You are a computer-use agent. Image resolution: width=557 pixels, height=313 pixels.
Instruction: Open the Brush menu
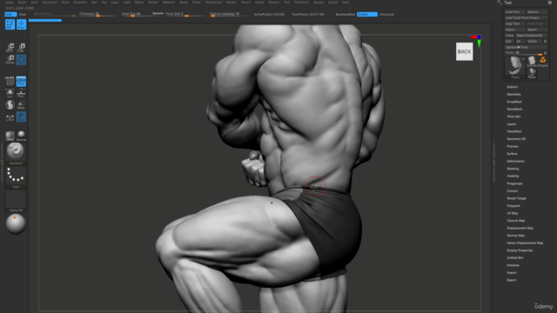pos(22,3)
